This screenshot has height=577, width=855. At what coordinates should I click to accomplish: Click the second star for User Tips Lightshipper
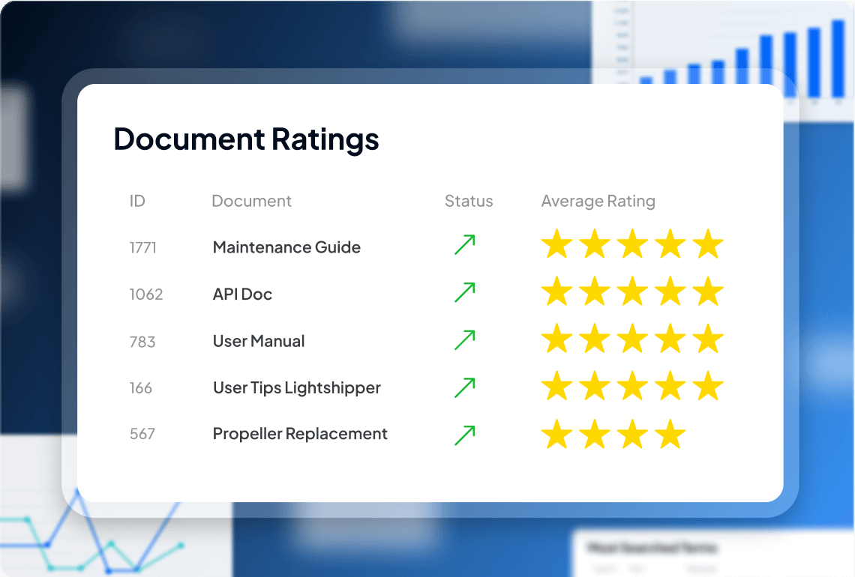pyautogui.click(x=595, y=387)
